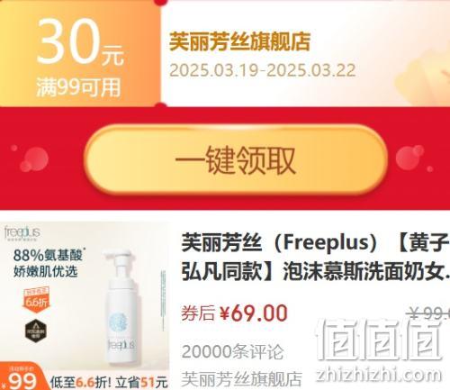The height and width of the screenshot is (390, 450).
Task: Click the dark hexagon badge icon
Action: tap(36, 331)
